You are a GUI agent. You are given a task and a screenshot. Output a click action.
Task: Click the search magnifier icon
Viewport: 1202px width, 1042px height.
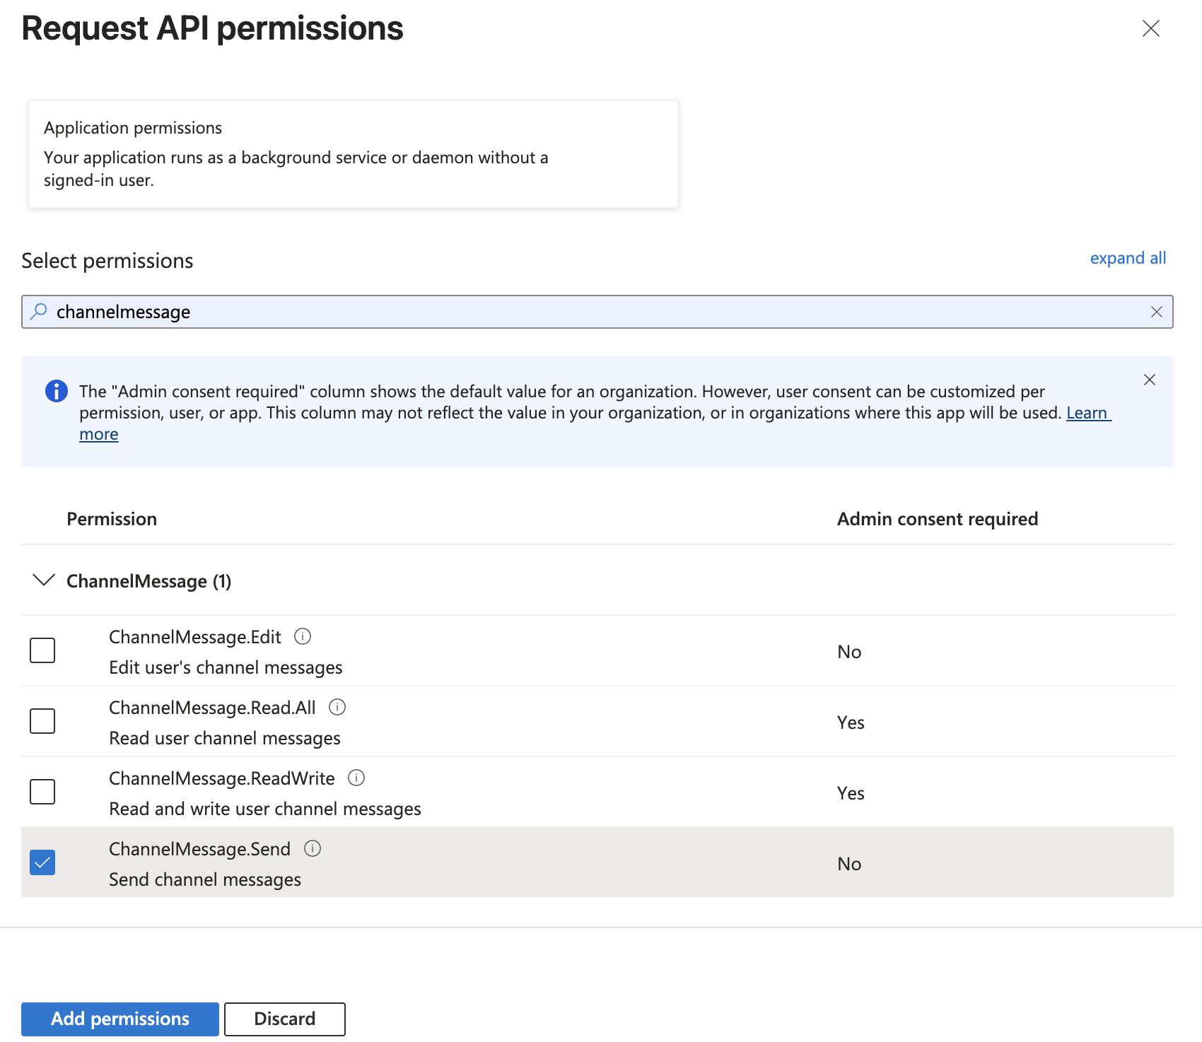click(39, 311)
